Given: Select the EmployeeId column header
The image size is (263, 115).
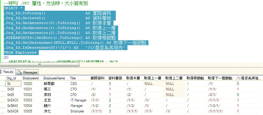Looking at the screenshot, I should coord(31,78).
